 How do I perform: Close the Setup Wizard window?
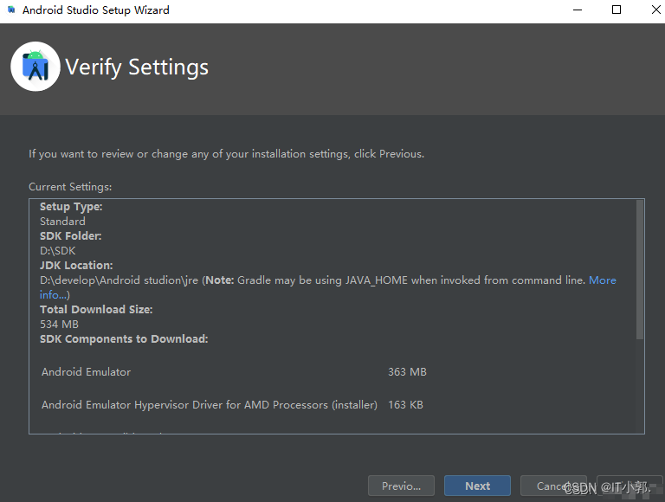click(x=655, y=10)
